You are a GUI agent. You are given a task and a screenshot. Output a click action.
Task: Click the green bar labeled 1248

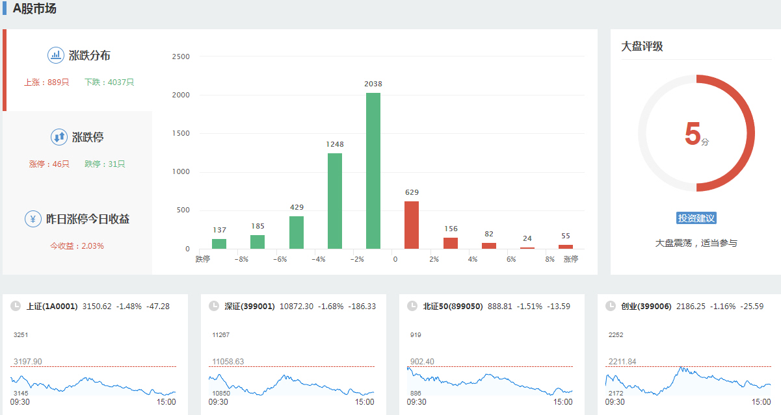[x=335, y=201]
